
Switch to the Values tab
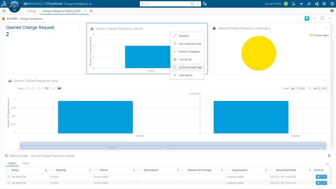pyautogui.click(x=26, y=163)
